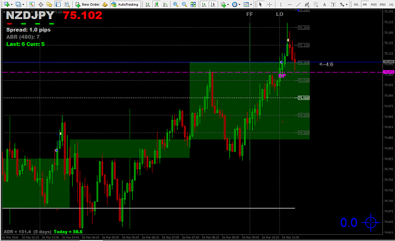
Task: Click the LO session label
Action: coord(279,14)
